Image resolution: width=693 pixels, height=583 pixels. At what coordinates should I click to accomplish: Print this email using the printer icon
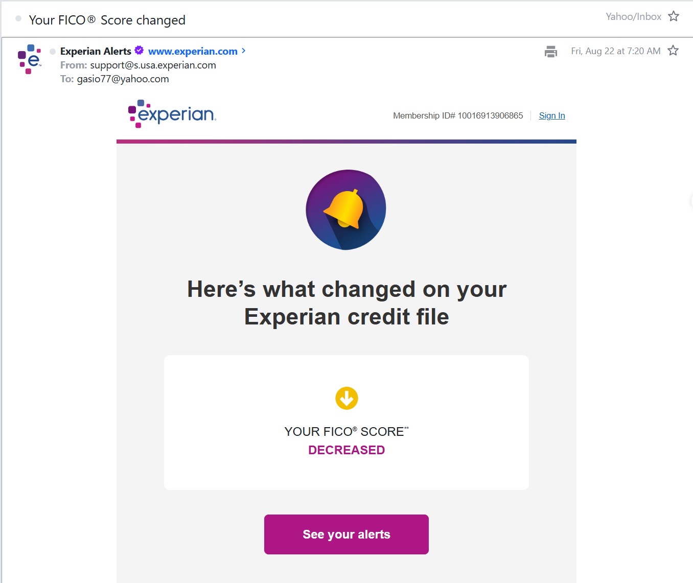pos(550,51)
